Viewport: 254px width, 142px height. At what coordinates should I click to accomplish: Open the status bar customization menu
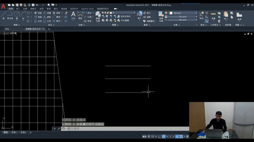pos(187,136)
